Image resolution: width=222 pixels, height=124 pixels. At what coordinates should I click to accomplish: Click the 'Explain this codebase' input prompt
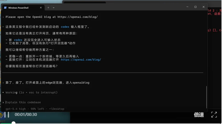tap(23, 102)
